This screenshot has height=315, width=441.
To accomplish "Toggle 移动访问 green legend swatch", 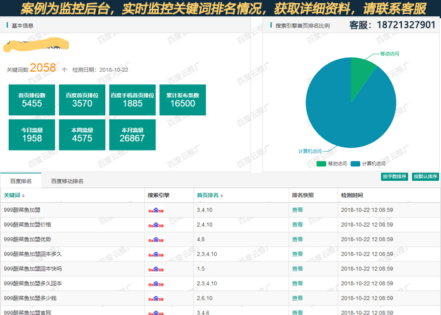I will click(x=321, y=164).
